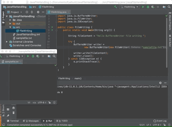The height and width of the screenshot is (127, 172).
Task: Open Project Structure icon in main toolbar
Action: (x=164, y=7)
